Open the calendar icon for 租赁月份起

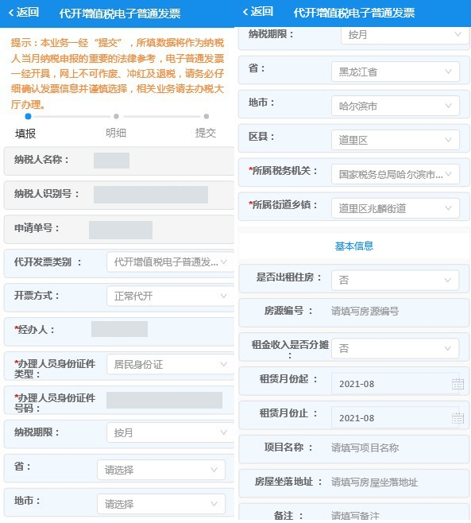pyautogui.click(x=457, y=384)
